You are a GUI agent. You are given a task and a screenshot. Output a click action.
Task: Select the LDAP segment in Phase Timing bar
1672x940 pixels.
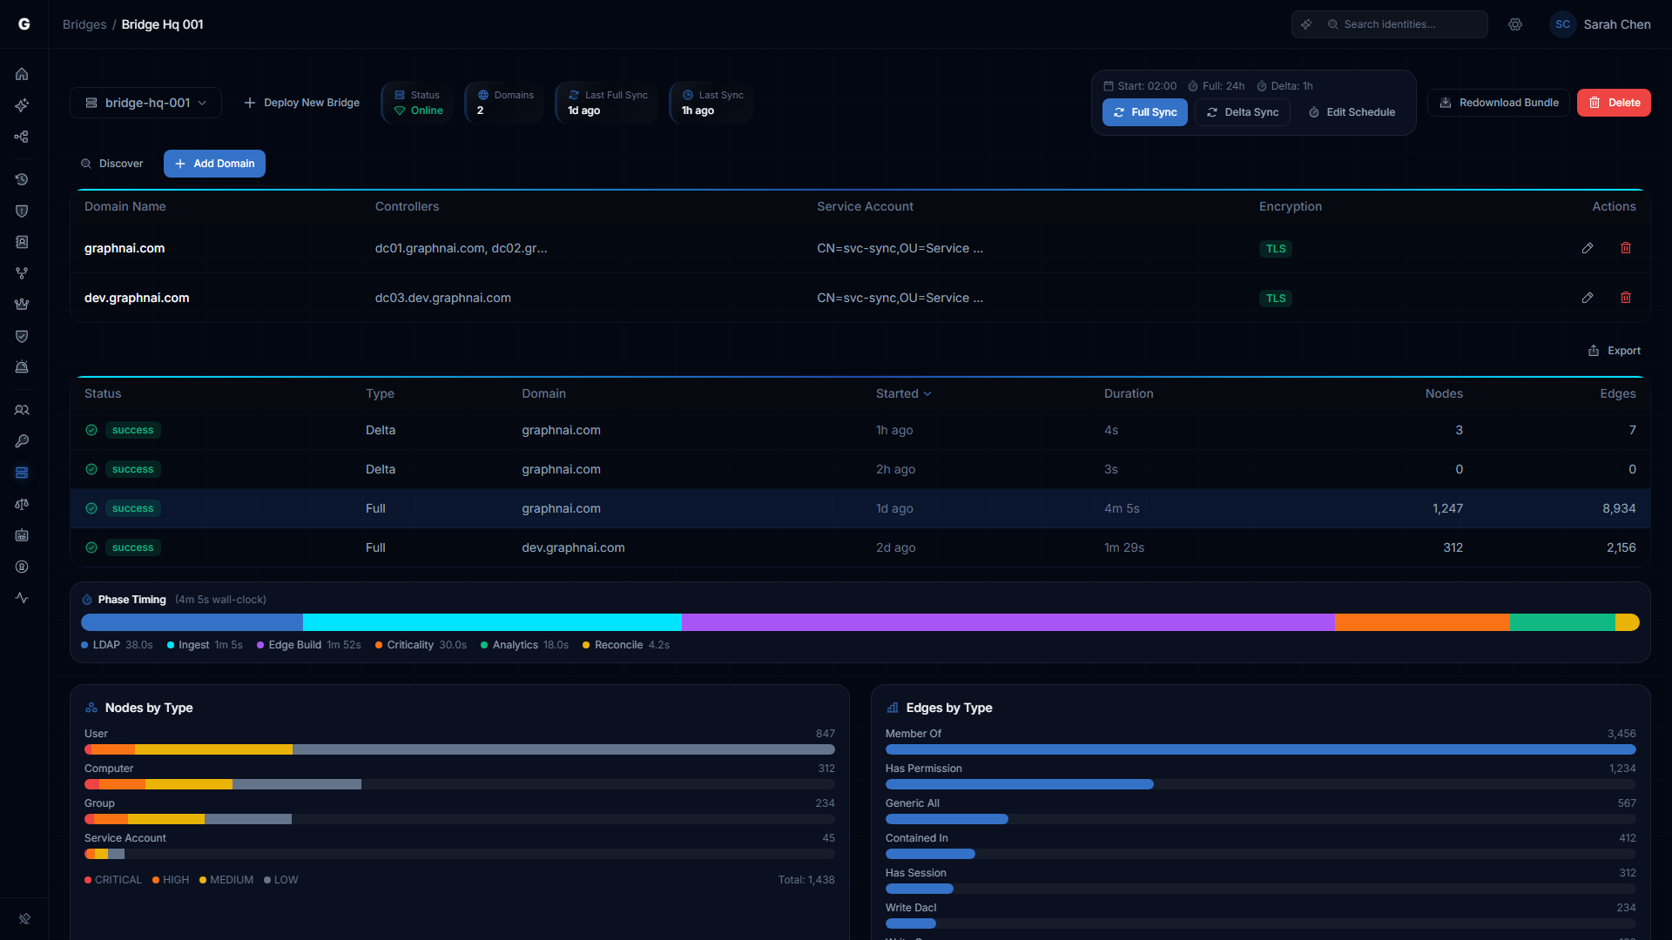tap(191, 622)
